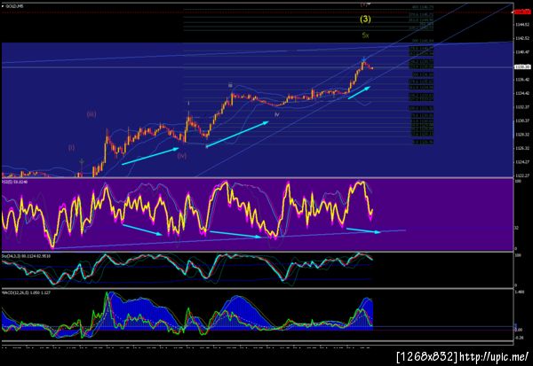Click price axis value 1130.37
This screenshot has width=533, height=366.
pyautogui.click(x=522, y=121)
